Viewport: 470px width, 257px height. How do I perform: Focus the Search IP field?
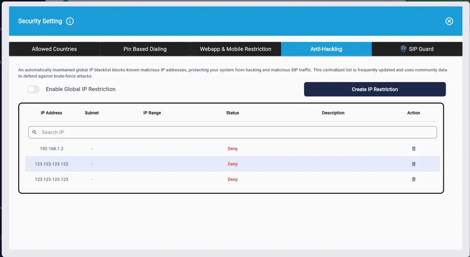[233, 132]
